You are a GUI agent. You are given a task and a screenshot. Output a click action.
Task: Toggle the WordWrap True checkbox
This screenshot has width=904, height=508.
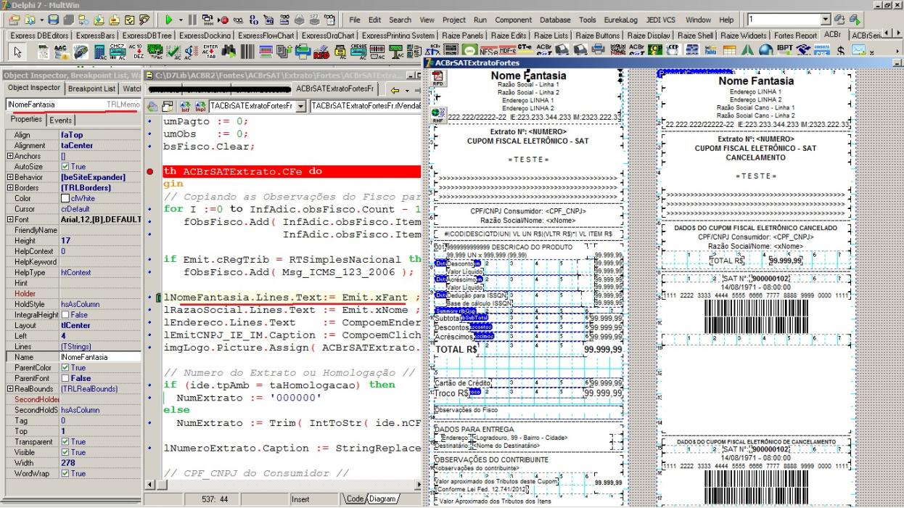click(x=66, y=473)
